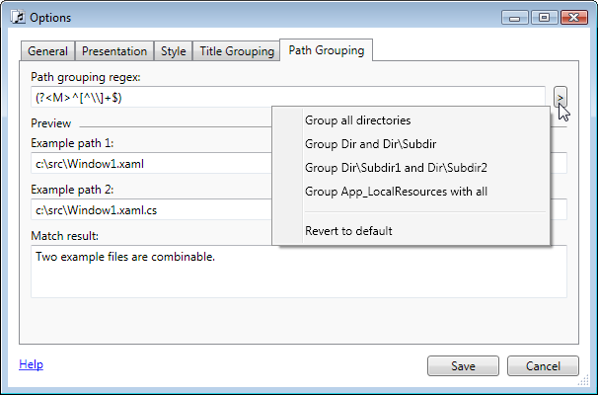Click the Path Grouping tab
Image resolution: width=598 pixels, height=395 pixels.
point(326,50)
